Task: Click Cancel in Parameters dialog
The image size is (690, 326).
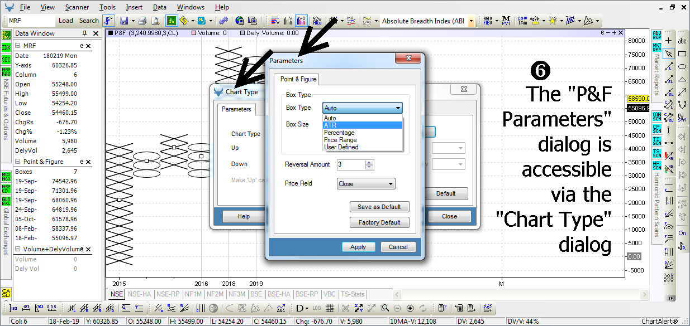Action: click(x=398, y=247)
